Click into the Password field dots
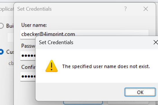 pos(28,56)
